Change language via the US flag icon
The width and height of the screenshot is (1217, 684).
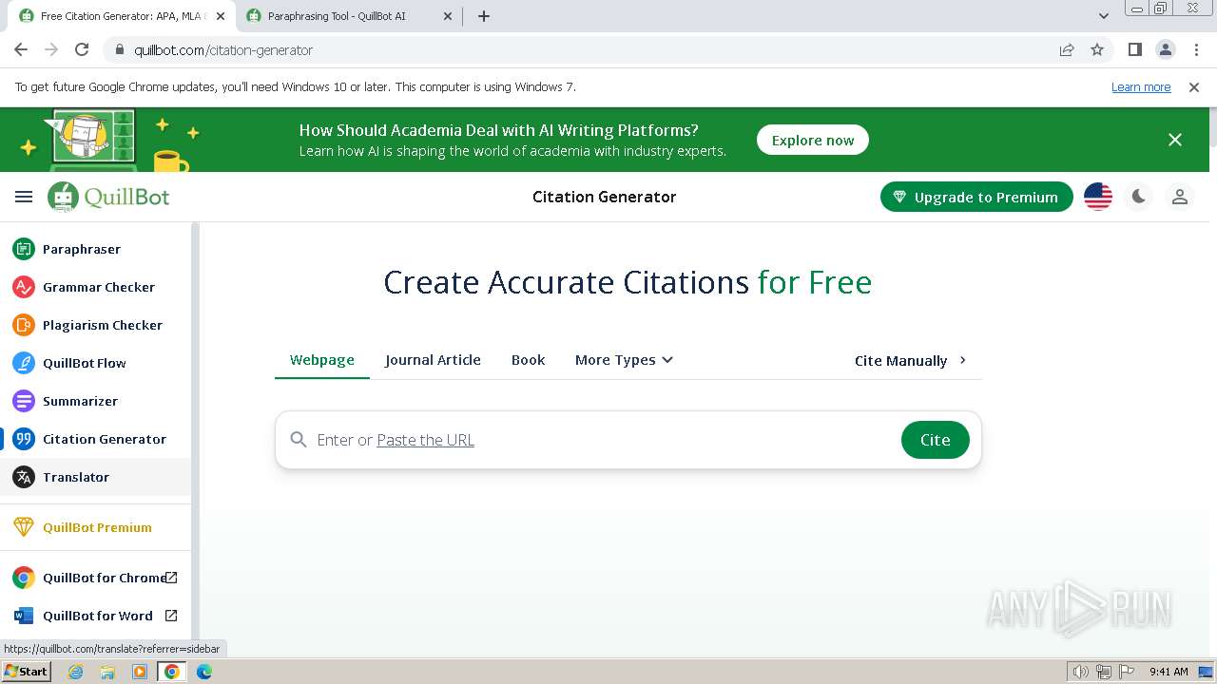click(1098, 197)
